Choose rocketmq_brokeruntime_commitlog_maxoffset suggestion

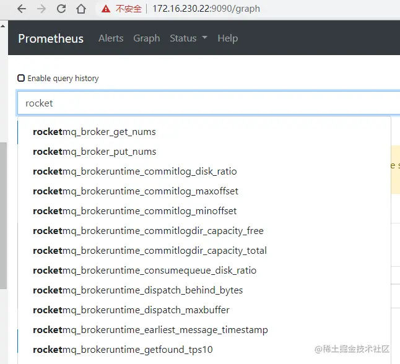tap(204, 191)
